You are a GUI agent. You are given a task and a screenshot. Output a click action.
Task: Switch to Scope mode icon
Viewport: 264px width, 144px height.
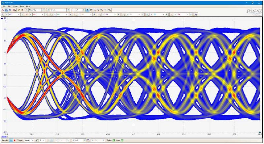(3, 10)
